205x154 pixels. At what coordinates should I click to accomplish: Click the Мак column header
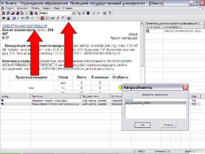pyautogui.click(x=195, y=96)
